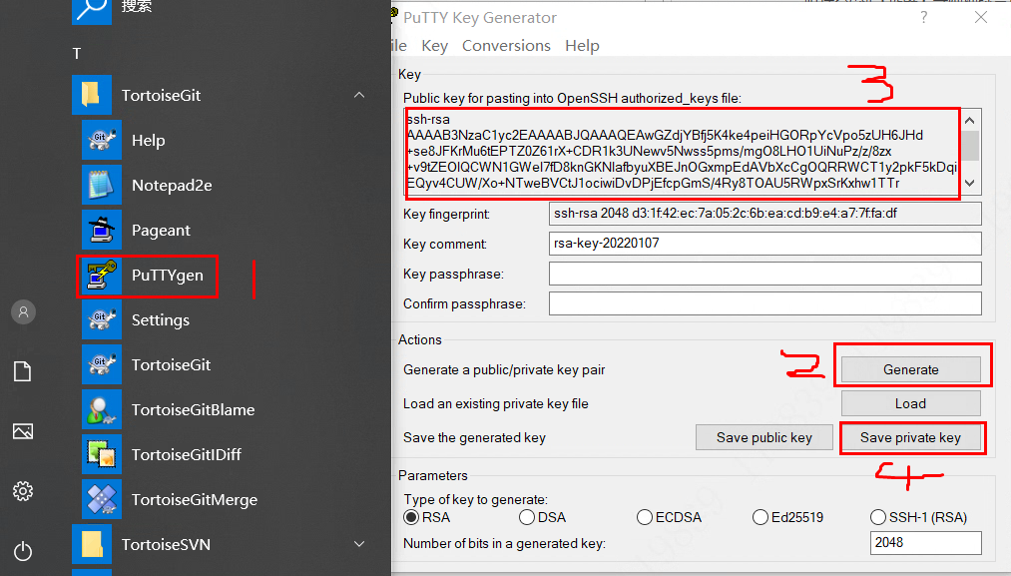Image resolution: width=1011 pixels, height=576 pixels.
Task: Open Settings gear in Start sidebar
Action: point(23,491)
